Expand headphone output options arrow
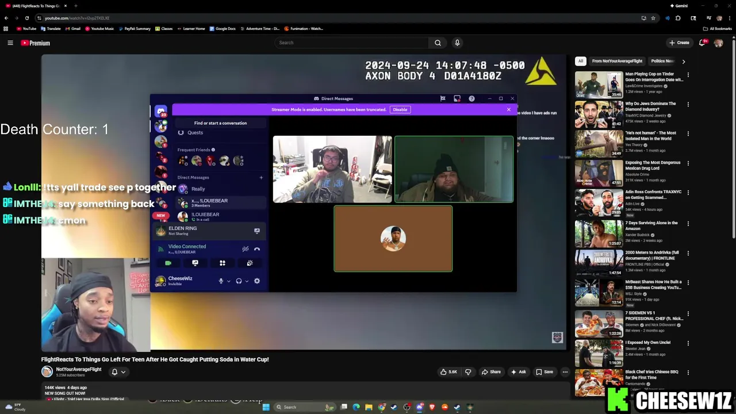736x414 pixels. coord(247,281)
